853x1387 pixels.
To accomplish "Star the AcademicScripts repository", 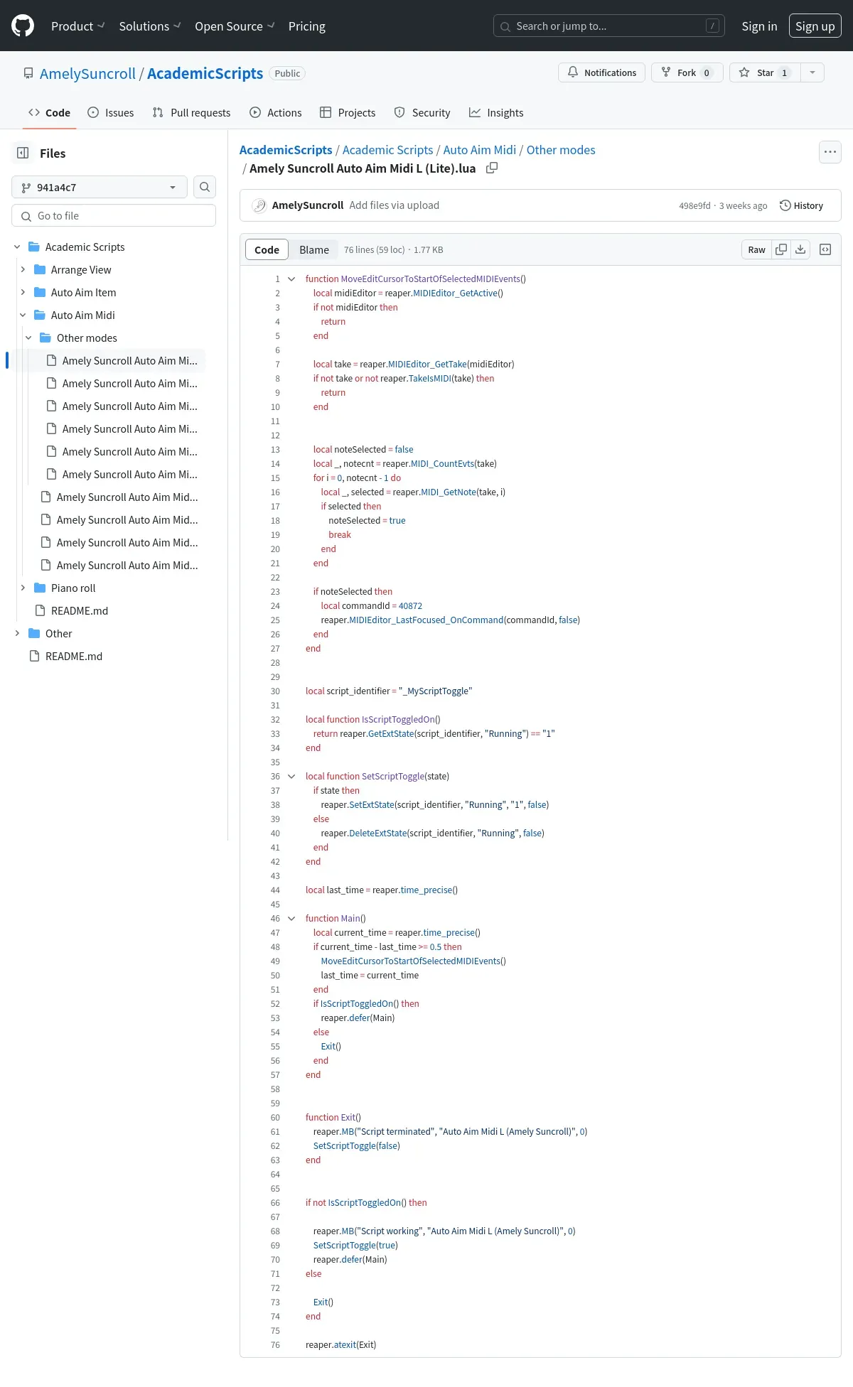I will (x=765, y=72).
